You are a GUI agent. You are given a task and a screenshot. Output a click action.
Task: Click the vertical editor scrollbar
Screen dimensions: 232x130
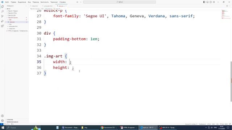point(231,81)
